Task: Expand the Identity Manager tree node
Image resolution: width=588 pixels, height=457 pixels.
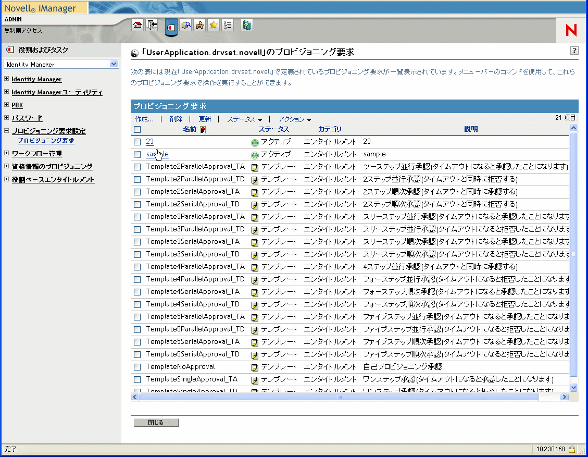Action: 6,78
